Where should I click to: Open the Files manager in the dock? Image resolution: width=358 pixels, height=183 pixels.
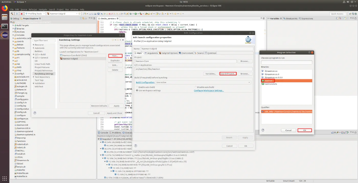4,17
